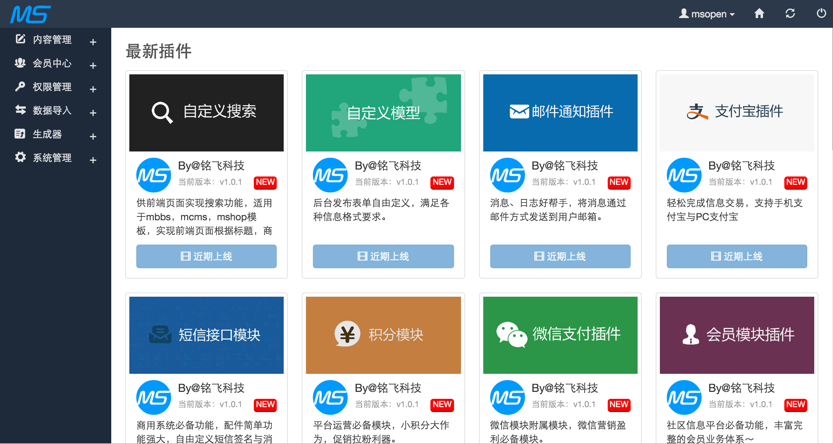This screenshot has width=833, height=444.
Task: Click the edit icon for 内容管理
Action: click(20, 39)
